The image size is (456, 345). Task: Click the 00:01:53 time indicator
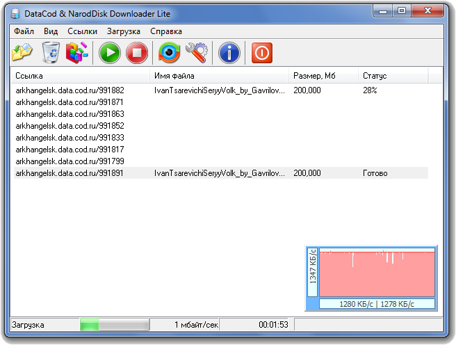pyautogui.click(x=273, y=325)
